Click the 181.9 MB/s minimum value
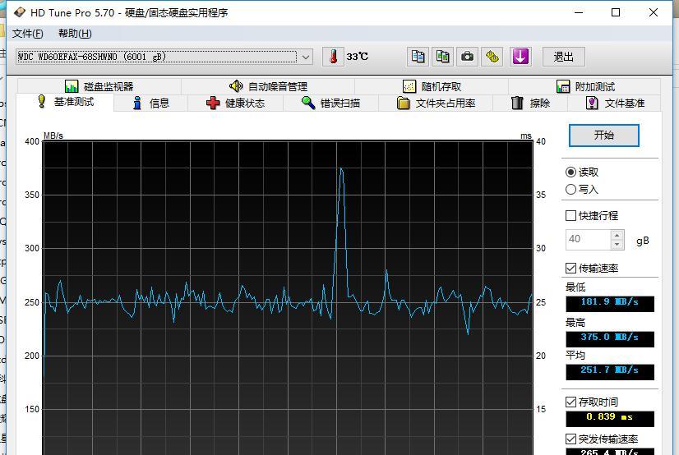 click(610, 302)
